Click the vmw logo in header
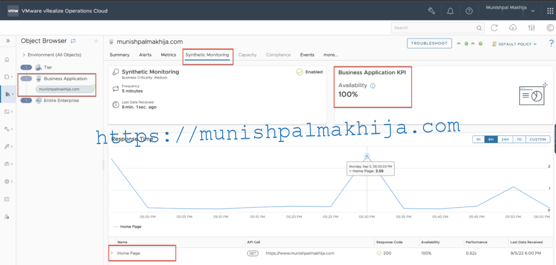Screen dimensions: 556x265 [x=13, y=11]
